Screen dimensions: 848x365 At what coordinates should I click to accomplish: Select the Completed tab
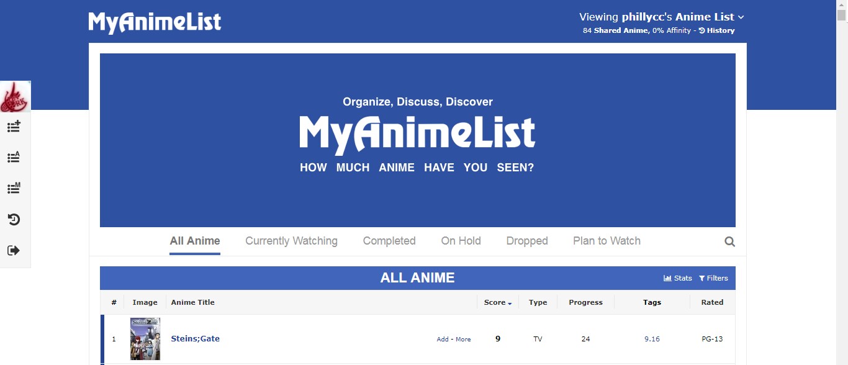[389, 241]
